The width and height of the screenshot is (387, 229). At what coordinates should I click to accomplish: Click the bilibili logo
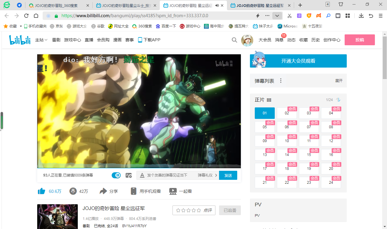[x=20, y=40]
